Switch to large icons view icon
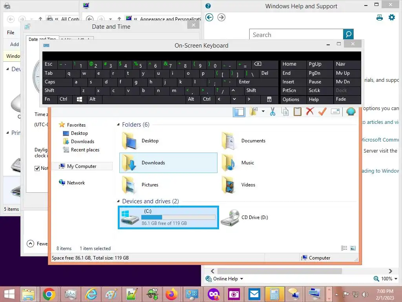Image resolution: width=402 pixels, height=302 pixels. [353, 248]
